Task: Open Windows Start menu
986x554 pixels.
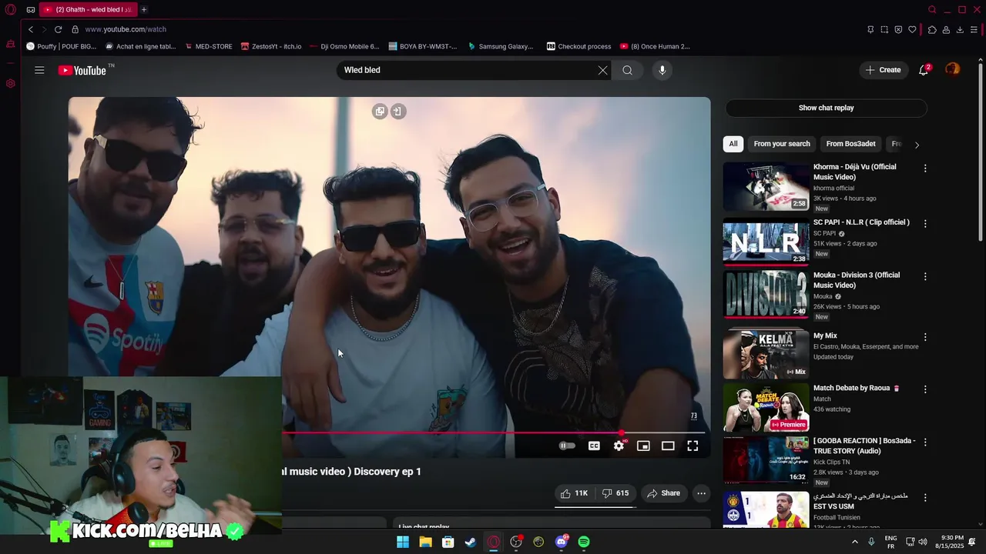Action: click(x=403, y=542)
